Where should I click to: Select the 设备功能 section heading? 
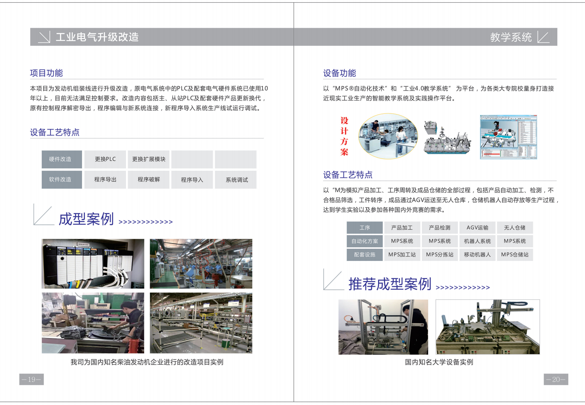tap(339, 73)
